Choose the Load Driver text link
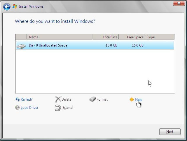187x141 pixels. [x=29, y=108]
